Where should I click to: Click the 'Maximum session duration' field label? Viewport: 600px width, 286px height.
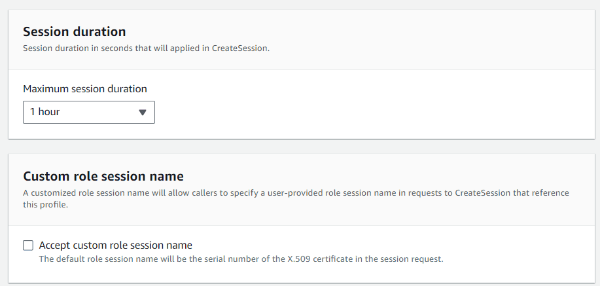pos(85,89)
